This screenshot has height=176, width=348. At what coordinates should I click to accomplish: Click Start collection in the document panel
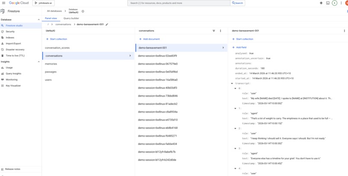[243, 39]
